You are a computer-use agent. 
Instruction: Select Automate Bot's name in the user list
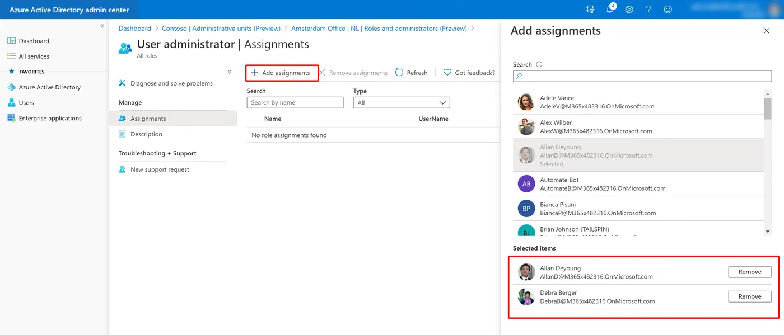pyautogui.click(x=559, y=180)
